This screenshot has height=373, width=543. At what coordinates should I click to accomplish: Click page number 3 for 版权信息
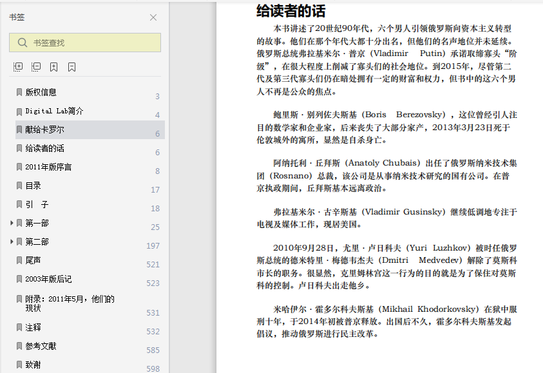pos(157,96)
